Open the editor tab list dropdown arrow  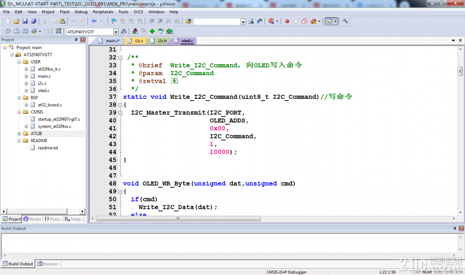point(453,40)
